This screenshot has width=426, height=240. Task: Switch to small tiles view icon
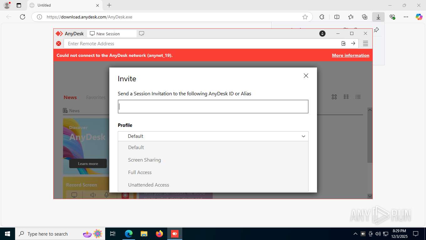pyautogui.click(x=346, y=97)
